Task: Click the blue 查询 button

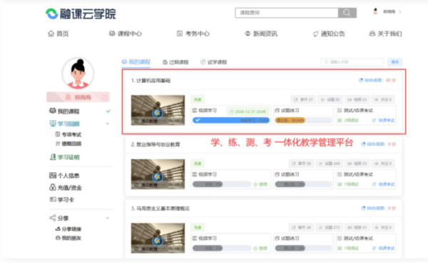Action: tap(395, 62)
